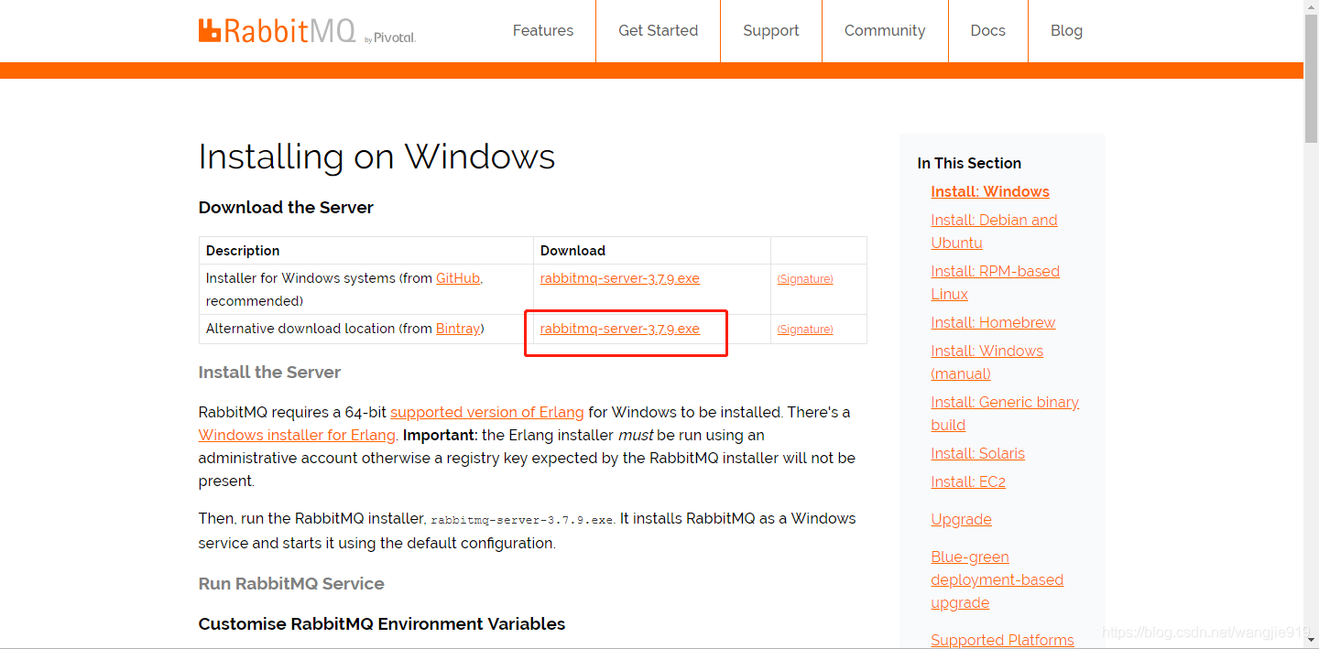Open Signature link in GitHub installer row
Image resolution: width=1319 pixels, height=649 pixels.
click(x=805, y=279)
